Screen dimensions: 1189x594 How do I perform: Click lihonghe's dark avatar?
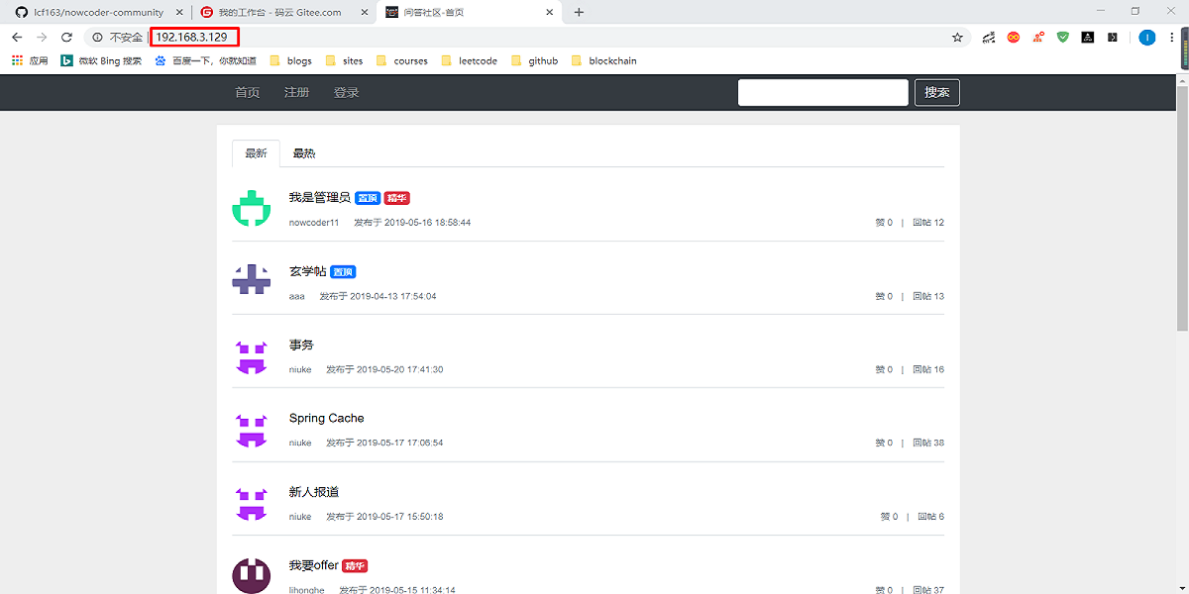(252, 575)
